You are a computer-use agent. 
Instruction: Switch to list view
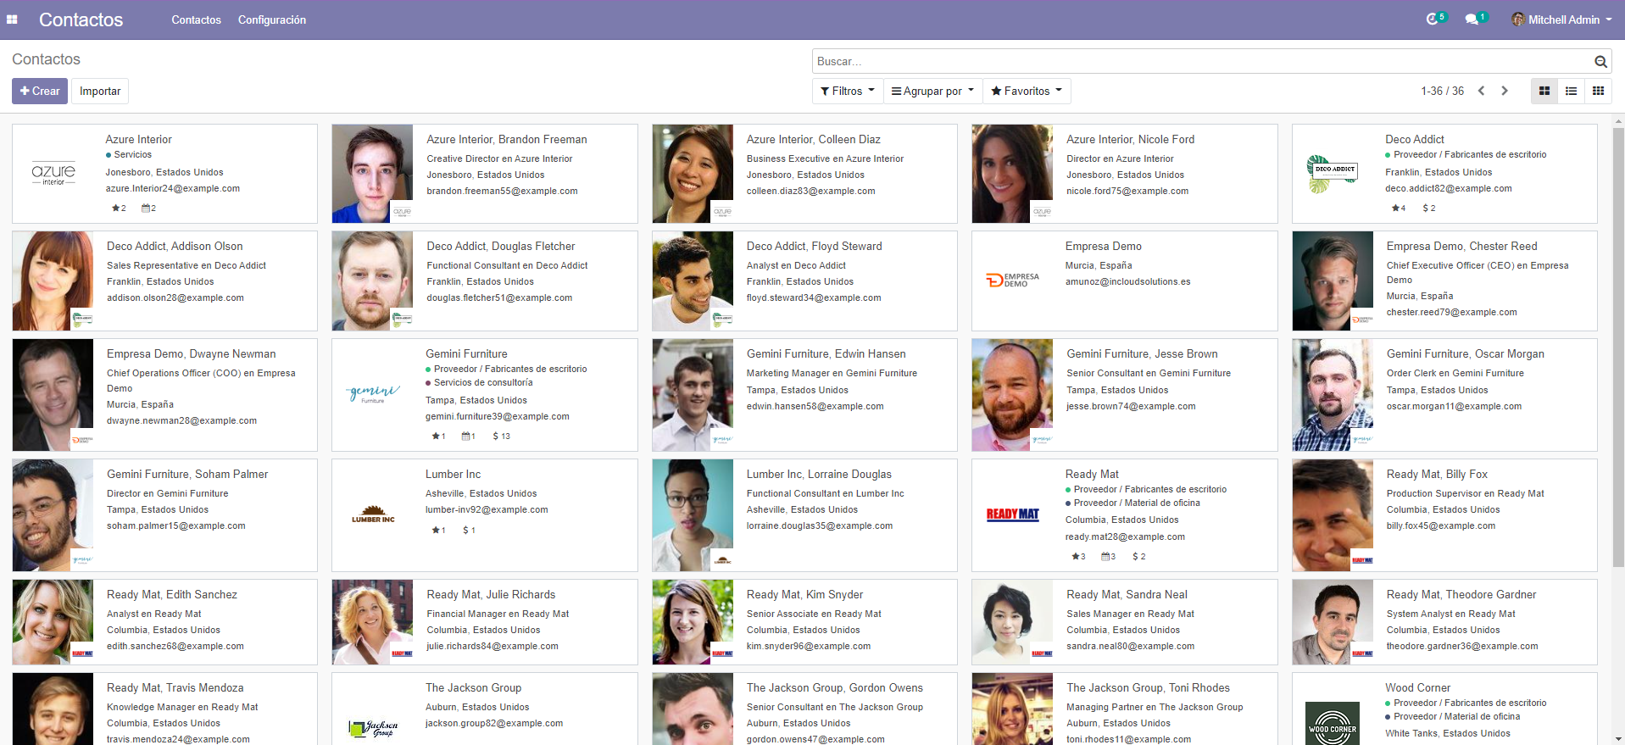pos(1571,91)
